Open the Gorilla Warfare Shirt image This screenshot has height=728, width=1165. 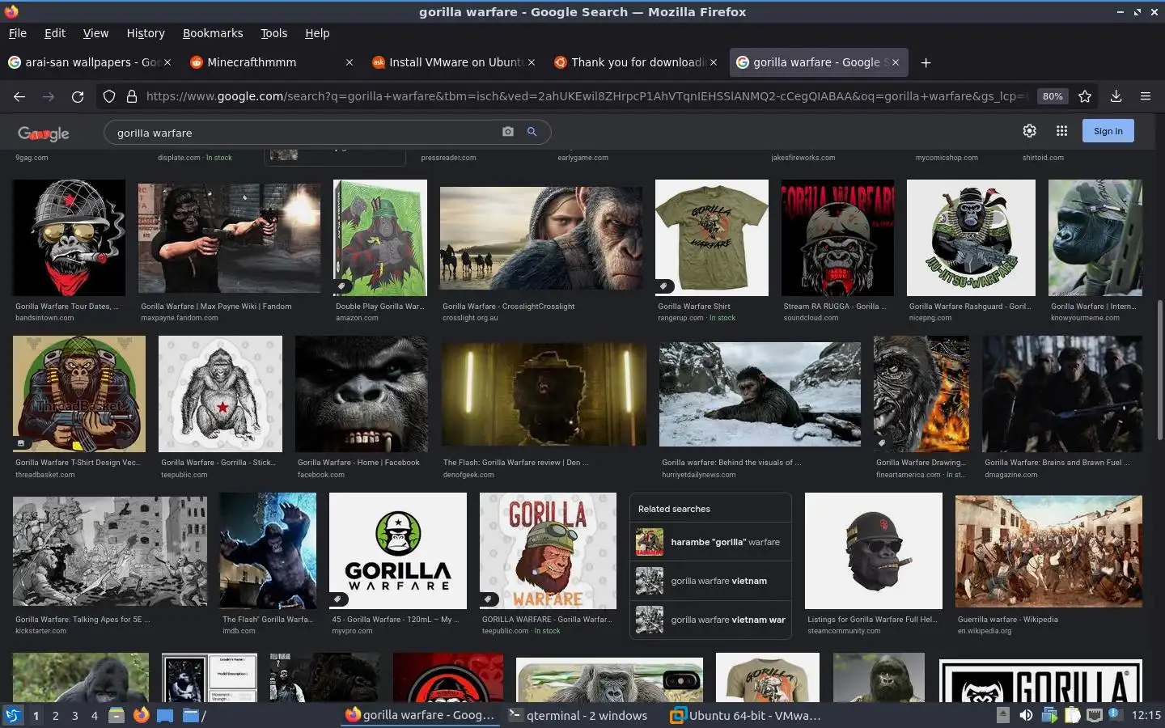tap(712, 238)
